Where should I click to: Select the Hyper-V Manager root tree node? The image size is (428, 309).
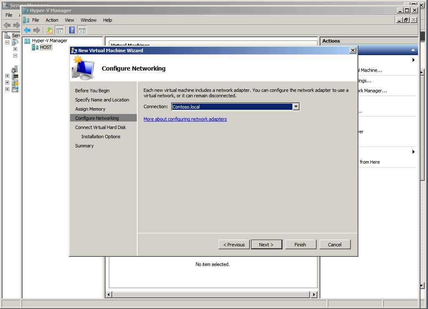[x=49, y=41]
